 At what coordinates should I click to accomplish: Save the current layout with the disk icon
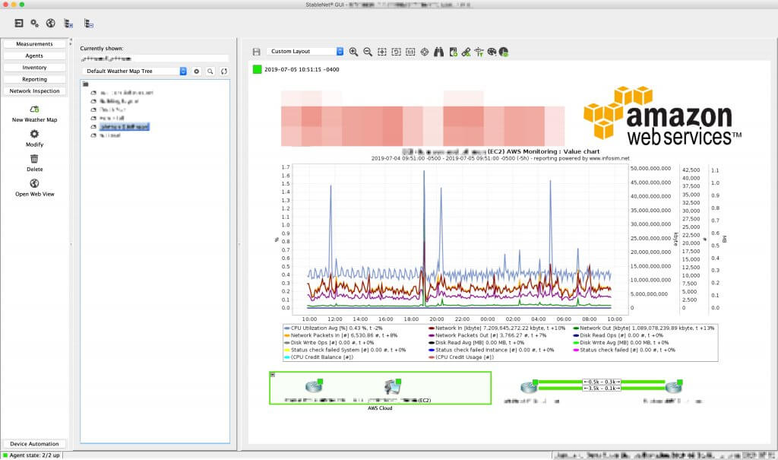point(258,52)
